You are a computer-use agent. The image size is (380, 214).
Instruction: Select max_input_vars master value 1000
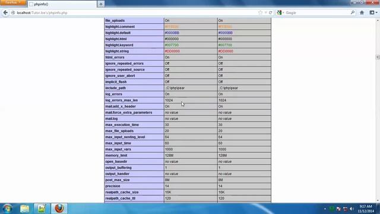222,149
